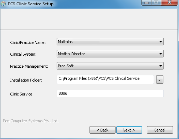Image resolution: width=179 pixels, height=139 pixels.
Task: Focus the Clinic Service port field
Action: point(110,94)
